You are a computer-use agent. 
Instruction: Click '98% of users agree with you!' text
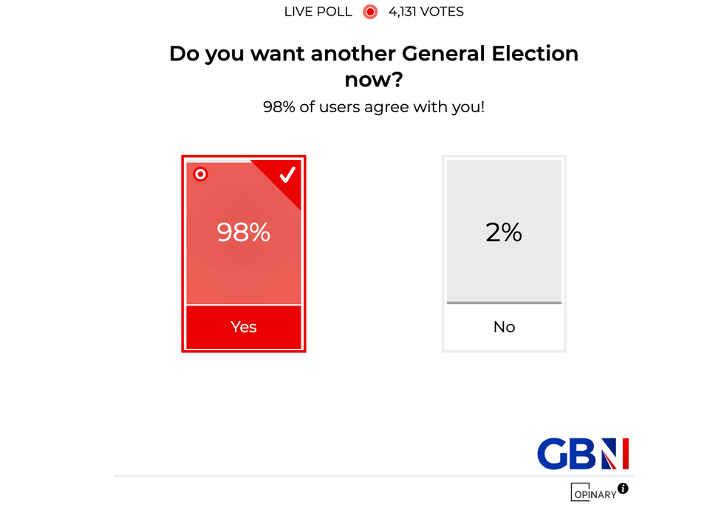point(374,107)
